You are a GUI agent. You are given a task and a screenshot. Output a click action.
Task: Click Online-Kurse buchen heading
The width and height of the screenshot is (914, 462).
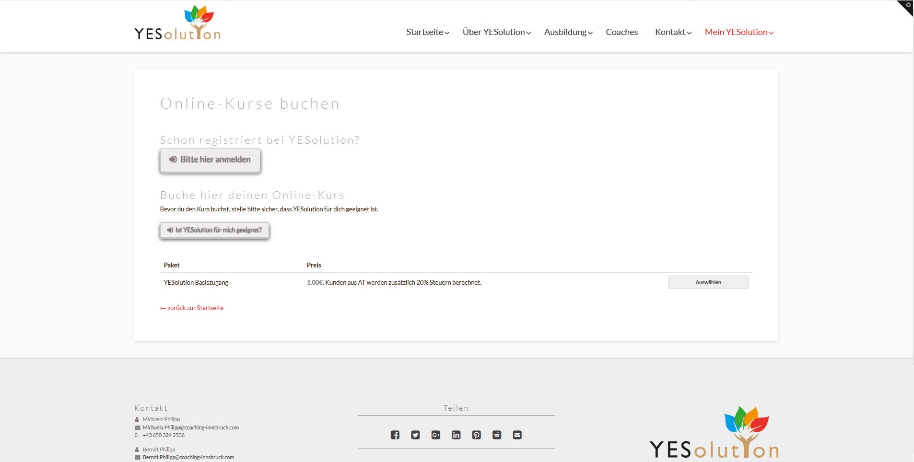[250, 104]
